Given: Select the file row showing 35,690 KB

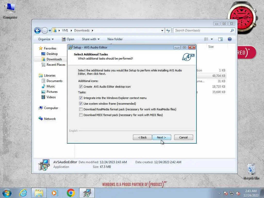Looking at the screenshot, I should point(211,92).
